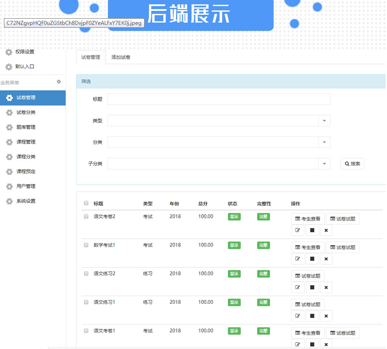Toggle the select-all checkbox in table header
The image size is (387, 349).
(86, 203)
